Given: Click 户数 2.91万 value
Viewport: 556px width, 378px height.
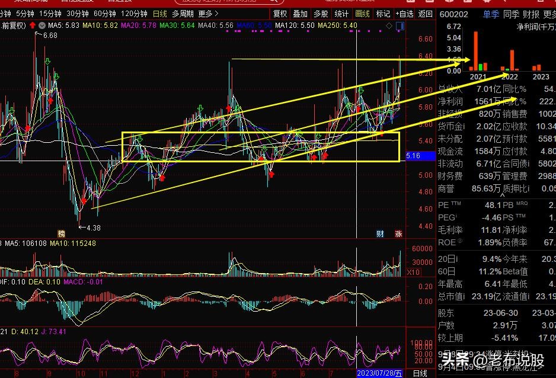Looking at the screenshot, I should pyautogui.click(x=505, y=325).
